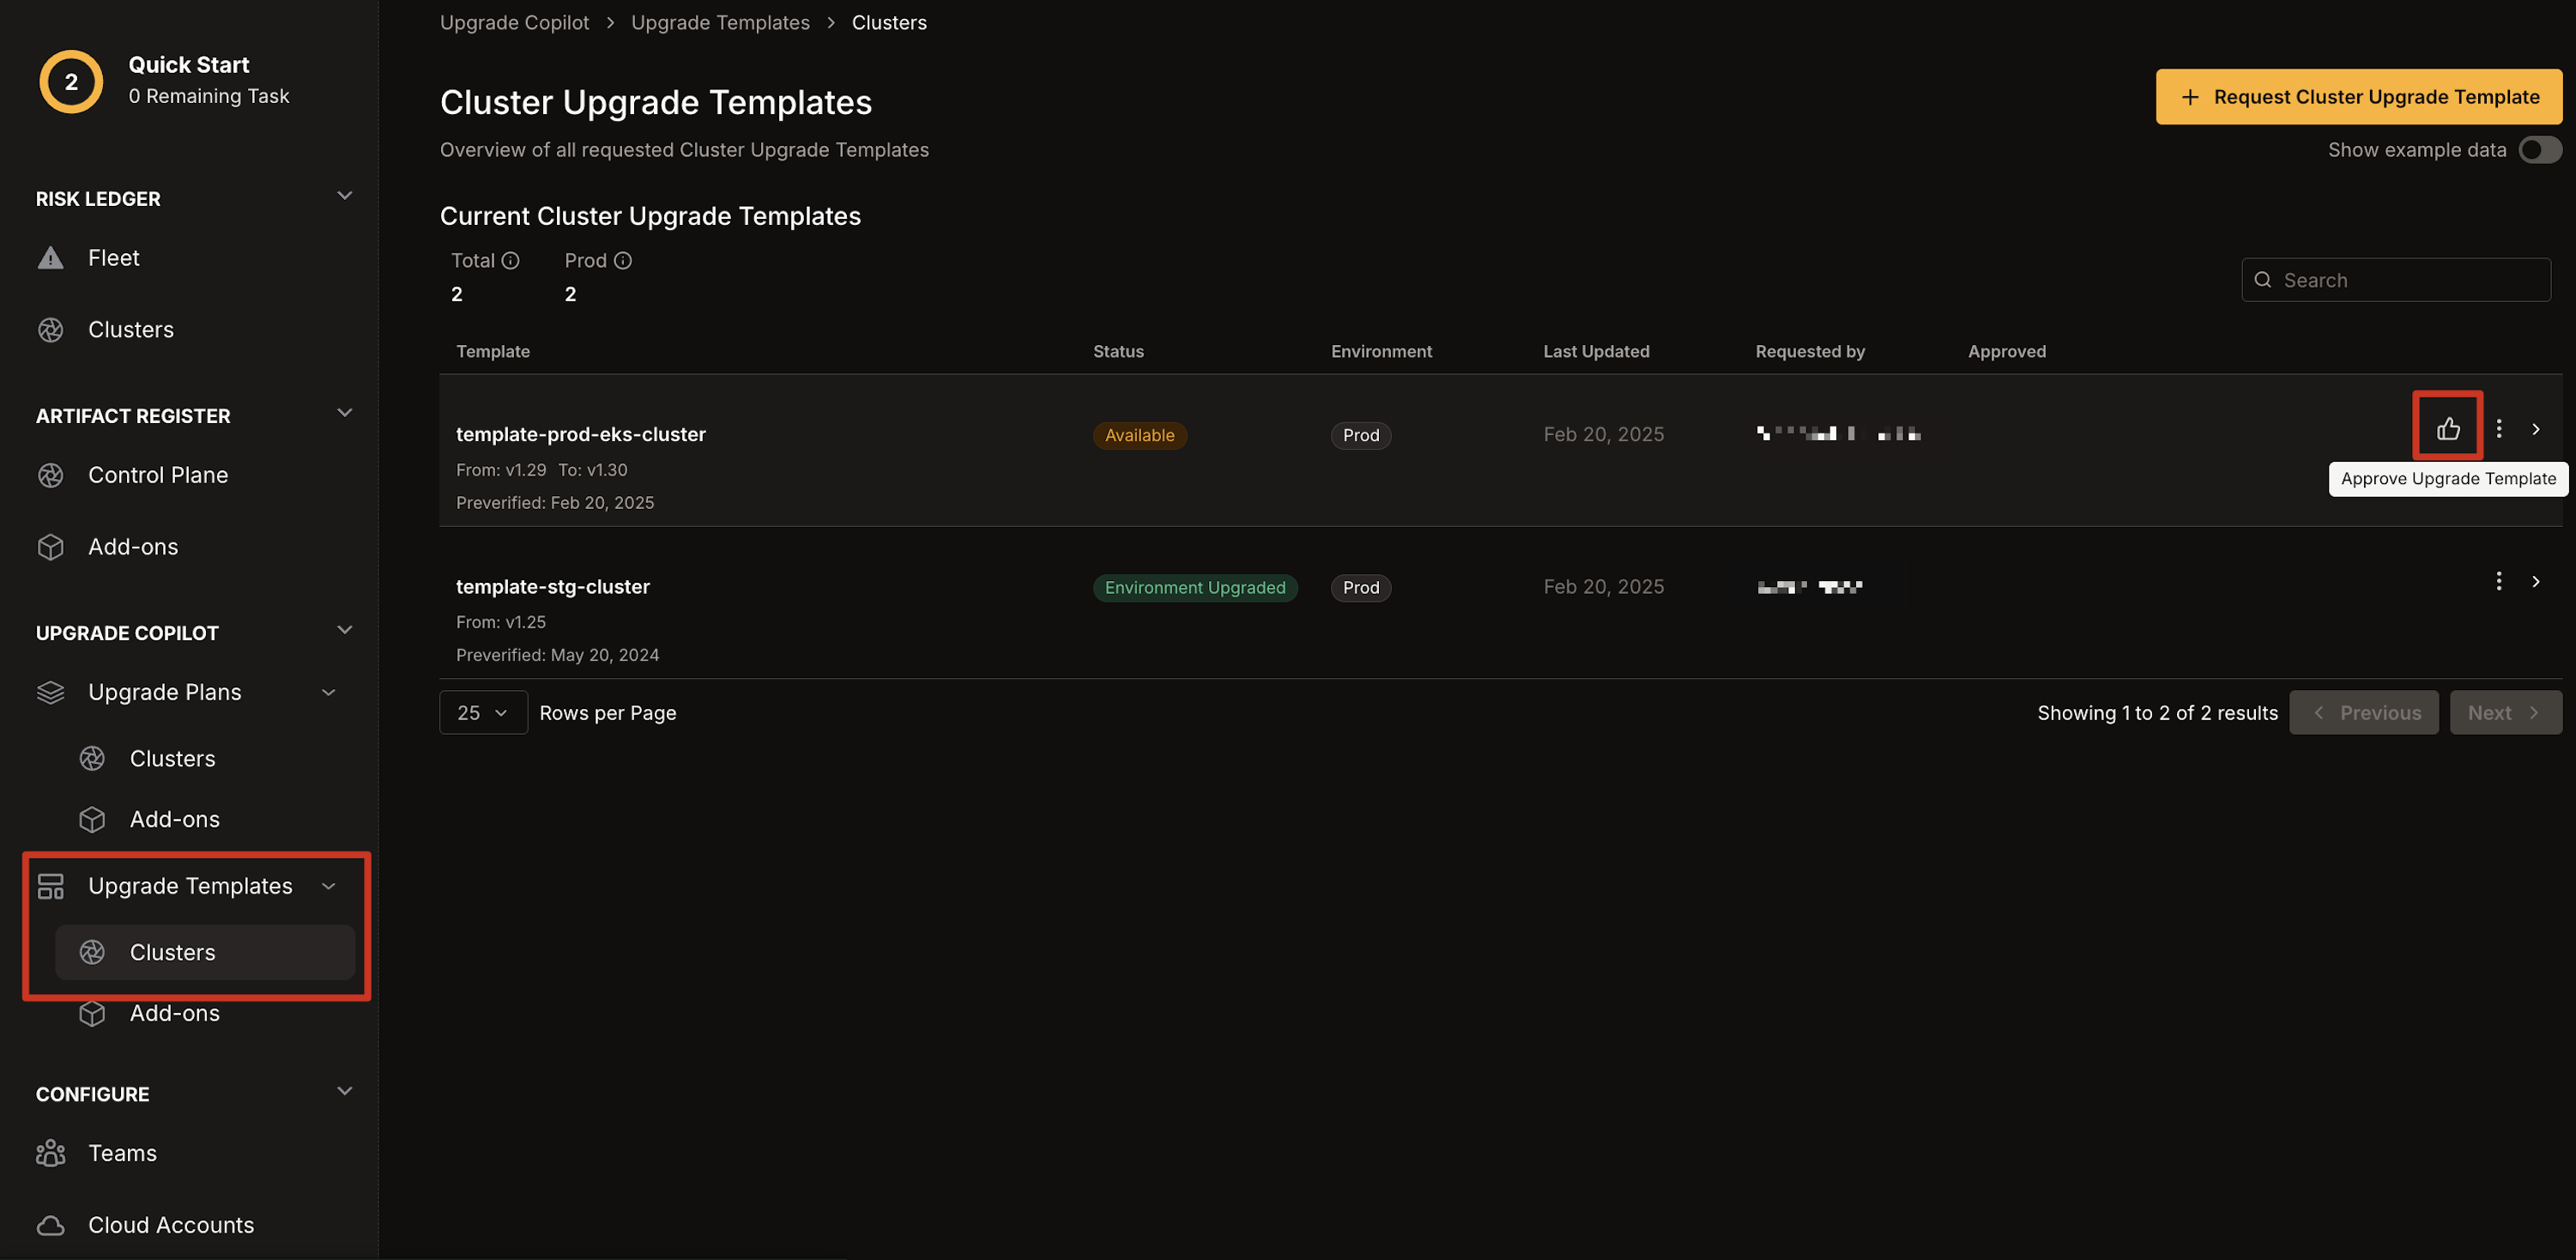Click the thumbs-up Approve Upgrade Template icon

click(x=2447, y=428)
